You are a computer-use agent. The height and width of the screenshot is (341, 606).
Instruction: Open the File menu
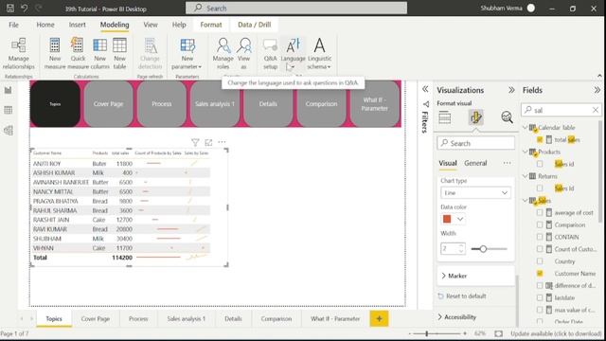click(13, 25)
